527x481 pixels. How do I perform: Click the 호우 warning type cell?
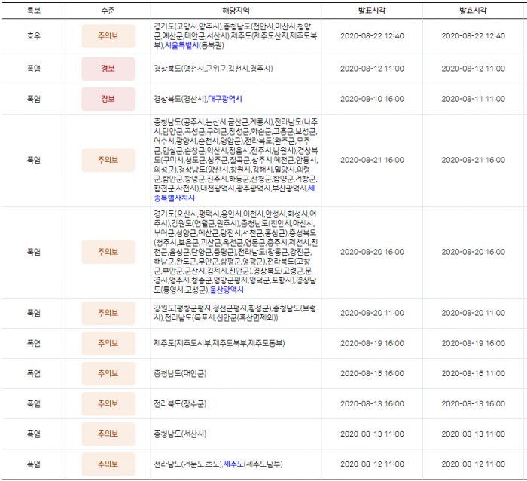pos(34,35)
